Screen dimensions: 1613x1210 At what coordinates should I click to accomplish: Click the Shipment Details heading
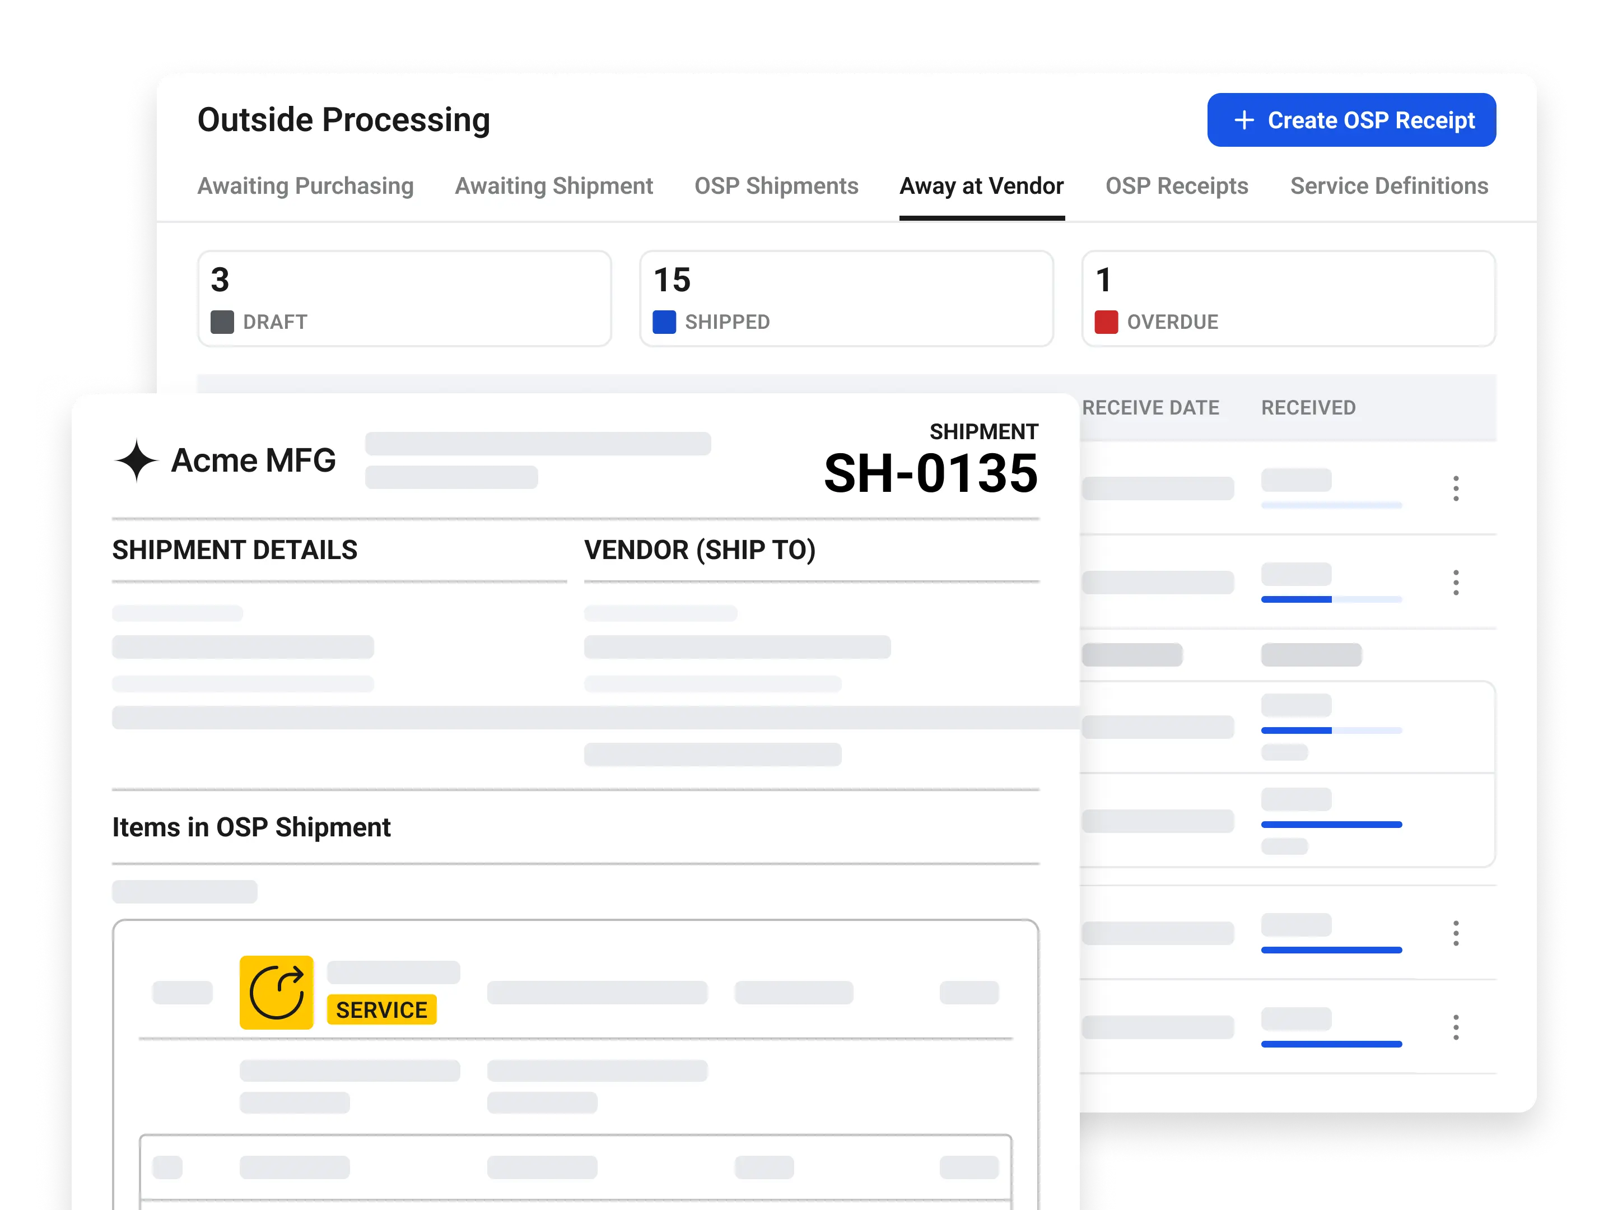click(x=235, y=550)
